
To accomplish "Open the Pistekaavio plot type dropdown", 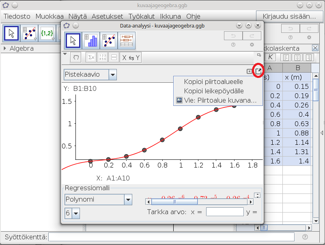I will click(x=113, y=75).
